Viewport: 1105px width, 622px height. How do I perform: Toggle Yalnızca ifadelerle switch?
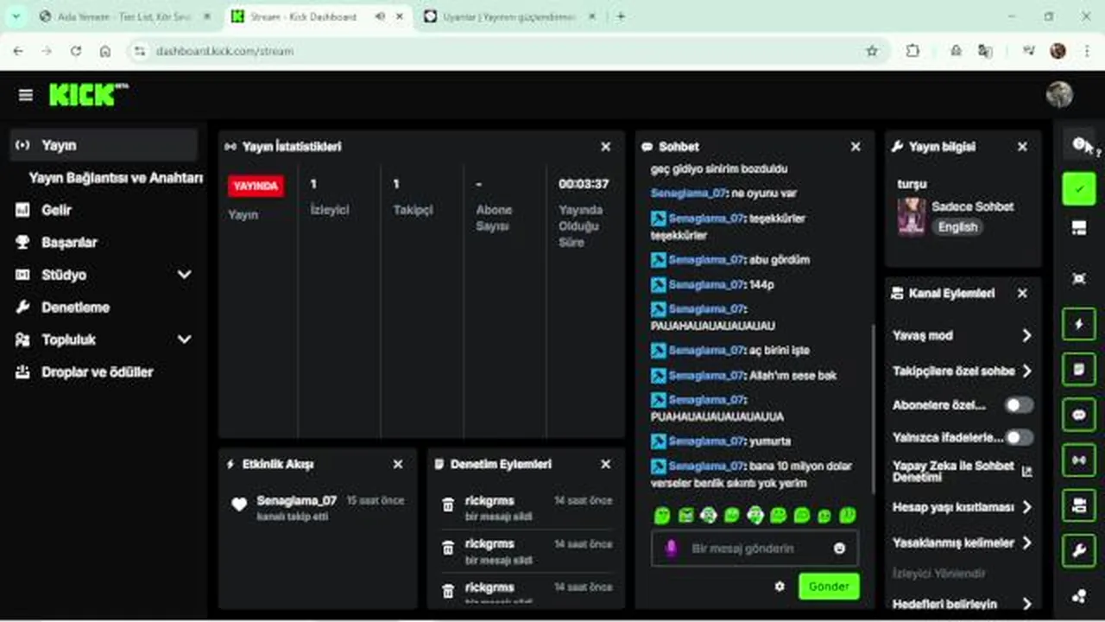pyautogui.click(x=1019, y=437)
